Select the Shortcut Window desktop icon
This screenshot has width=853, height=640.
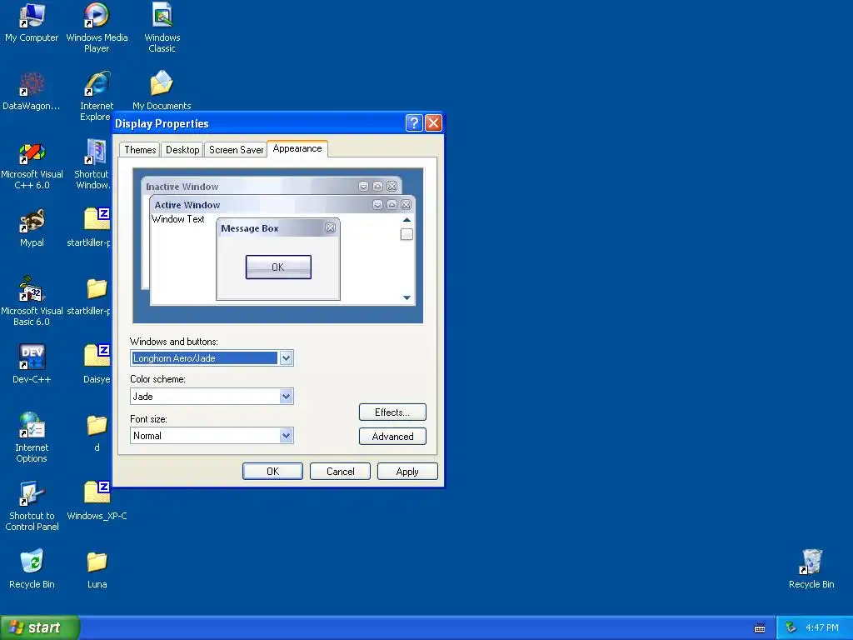pos(96,152)
